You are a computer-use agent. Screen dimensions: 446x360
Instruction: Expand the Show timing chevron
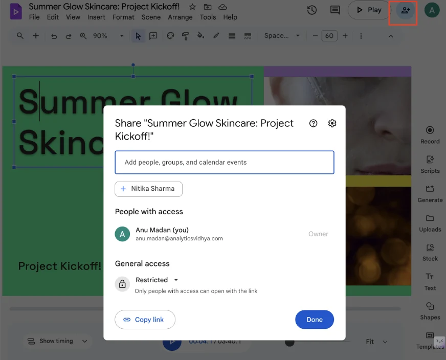click(85, 341)
